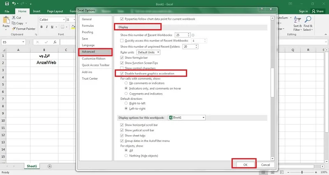Screen dimensions: 329x175
Task: Click zoom in plus icon in status bar
Action: point(316,172)
